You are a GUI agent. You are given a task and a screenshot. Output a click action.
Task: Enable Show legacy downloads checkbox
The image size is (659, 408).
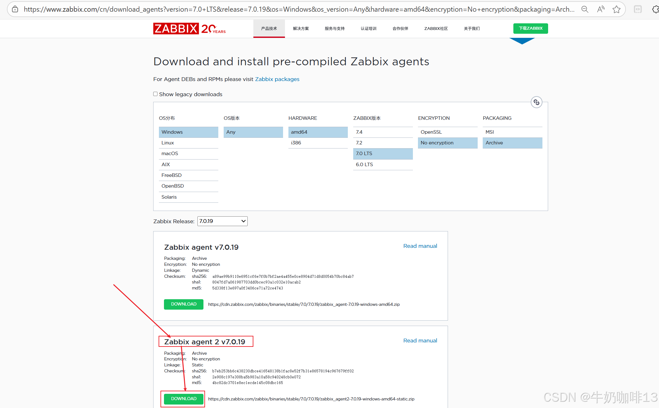(155, 94)
